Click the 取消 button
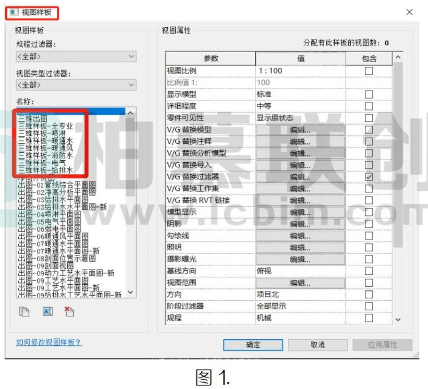This screenshot has height=389, width=428. pos(317,345)
